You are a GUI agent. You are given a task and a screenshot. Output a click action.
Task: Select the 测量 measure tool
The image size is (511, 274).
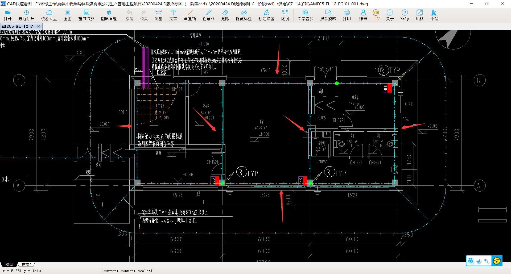[x=159, y=15]
